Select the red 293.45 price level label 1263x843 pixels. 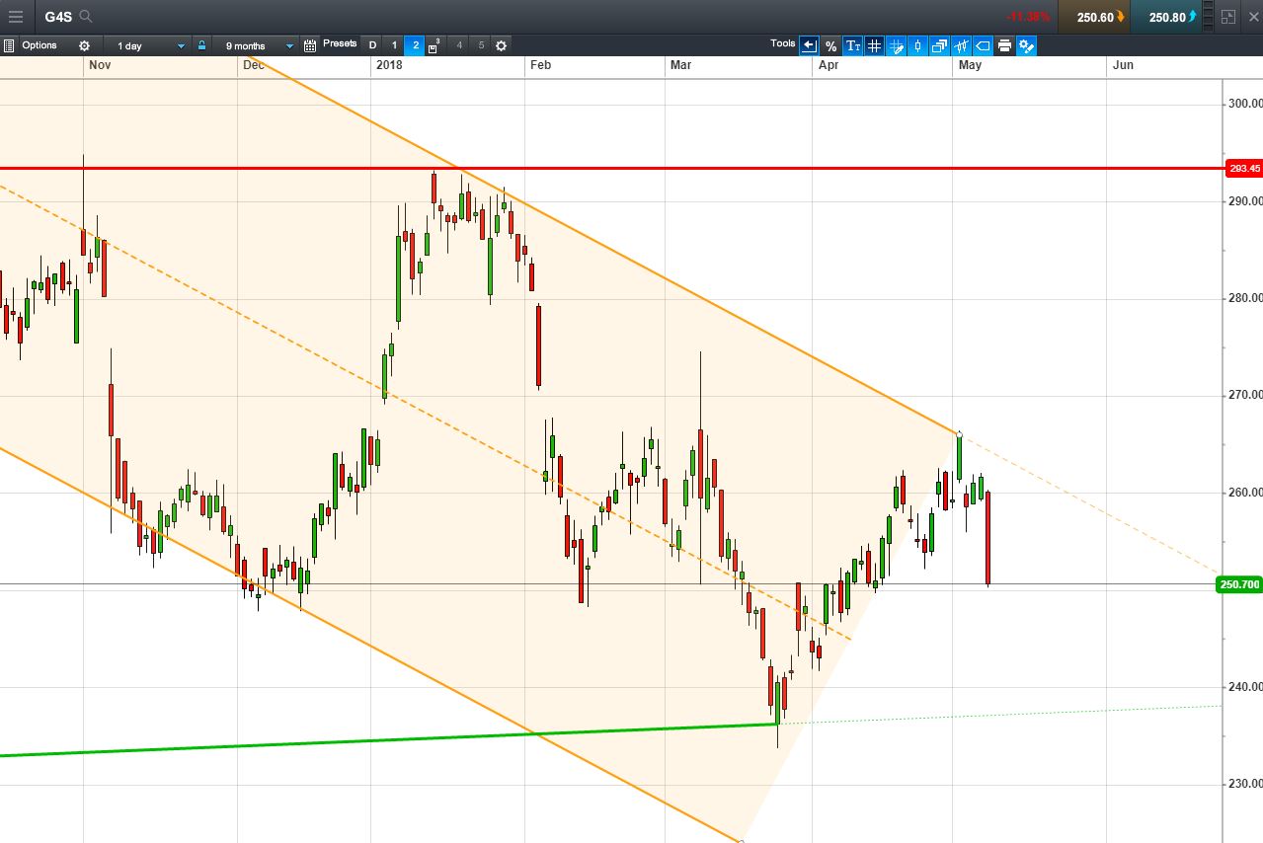1243,169
